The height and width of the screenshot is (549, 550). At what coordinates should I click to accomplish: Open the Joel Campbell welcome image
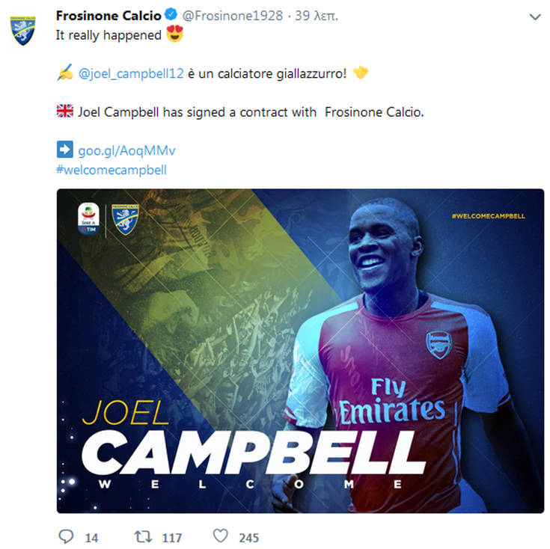click(300, 351)
